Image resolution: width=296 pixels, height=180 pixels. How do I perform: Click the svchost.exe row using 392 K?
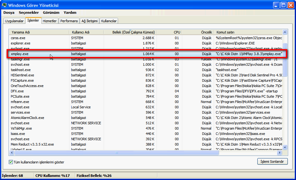146,139
